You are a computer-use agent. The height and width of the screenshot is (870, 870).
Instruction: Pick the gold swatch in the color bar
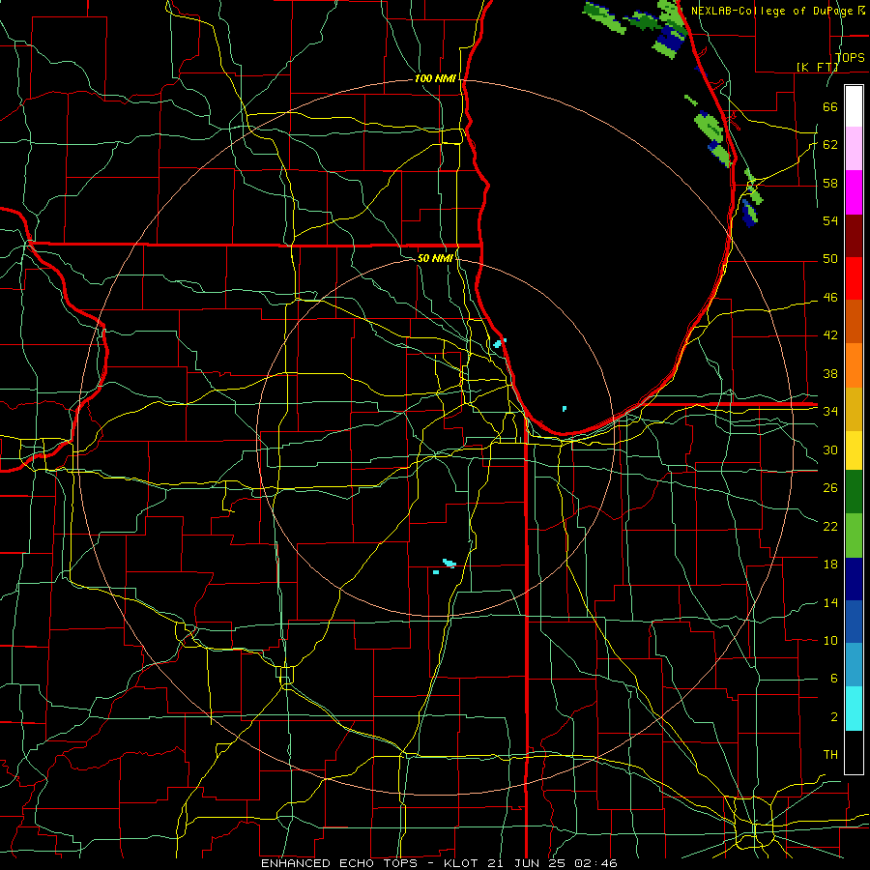coord(854,410)
